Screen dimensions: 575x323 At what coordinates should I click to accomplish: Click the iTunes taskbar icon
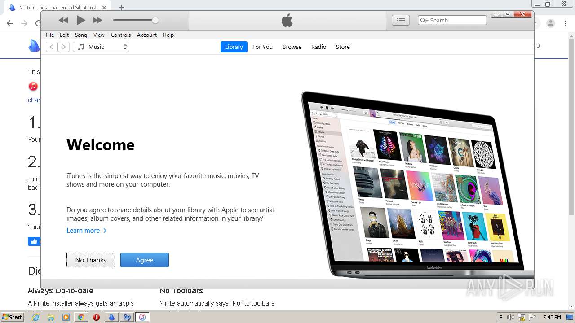pos(142,317)
